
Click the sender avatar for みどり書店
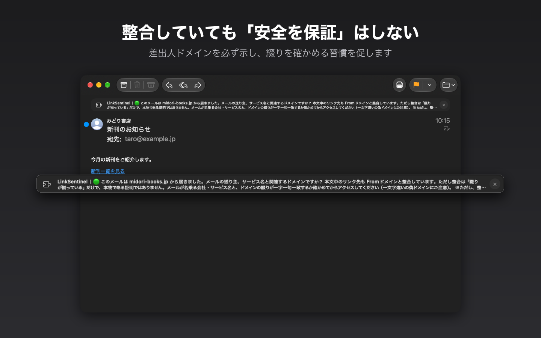pos(97,124)
